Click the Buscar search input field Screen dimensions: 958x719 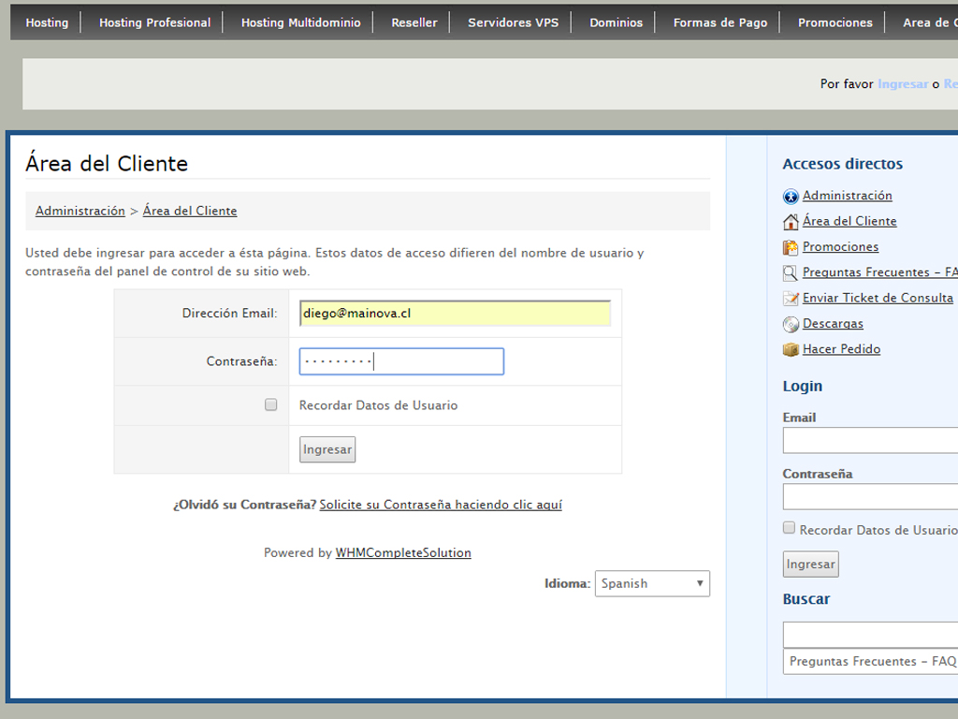pyautogui.click(x=870, y=636)
